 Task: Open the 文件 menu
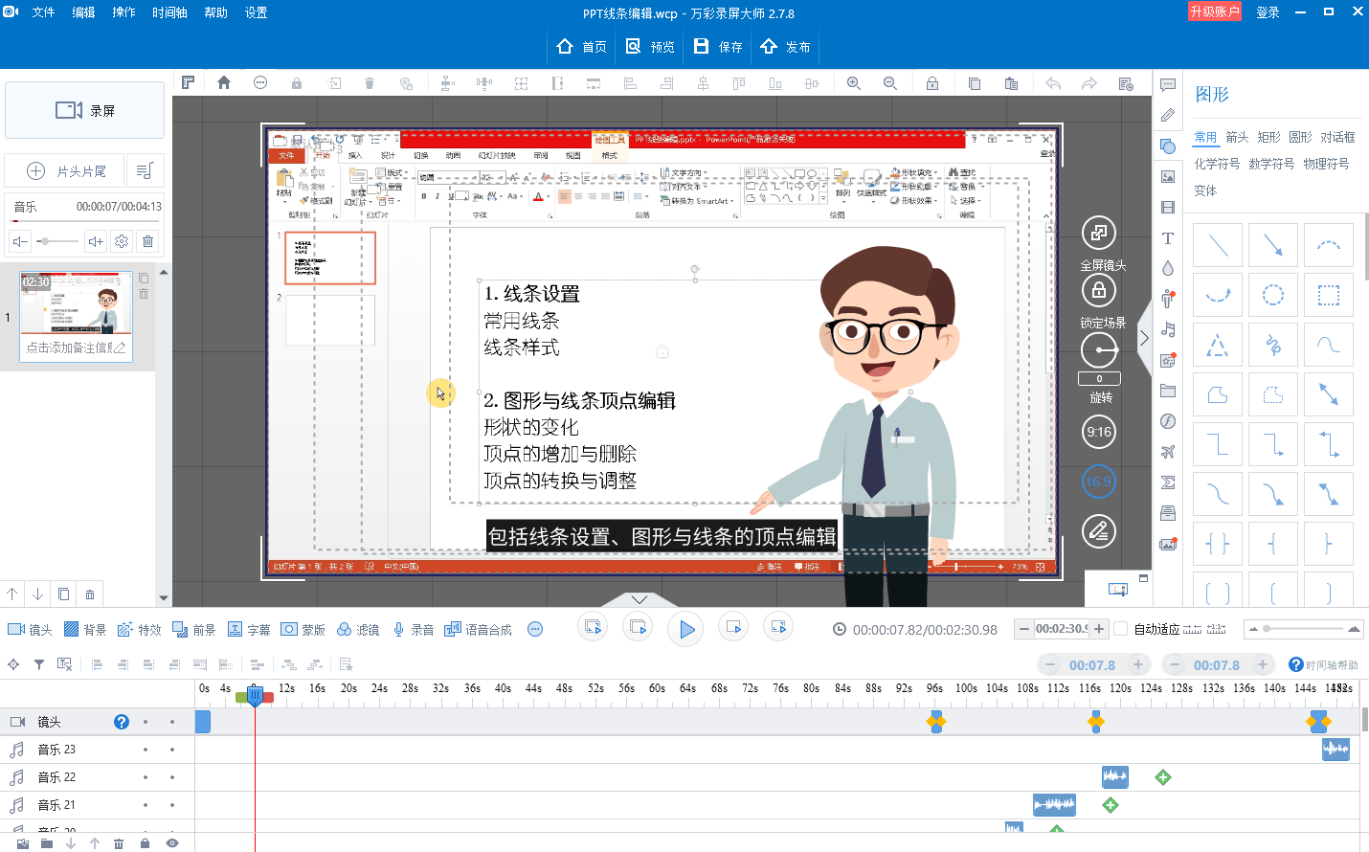(x=44, y=12)
